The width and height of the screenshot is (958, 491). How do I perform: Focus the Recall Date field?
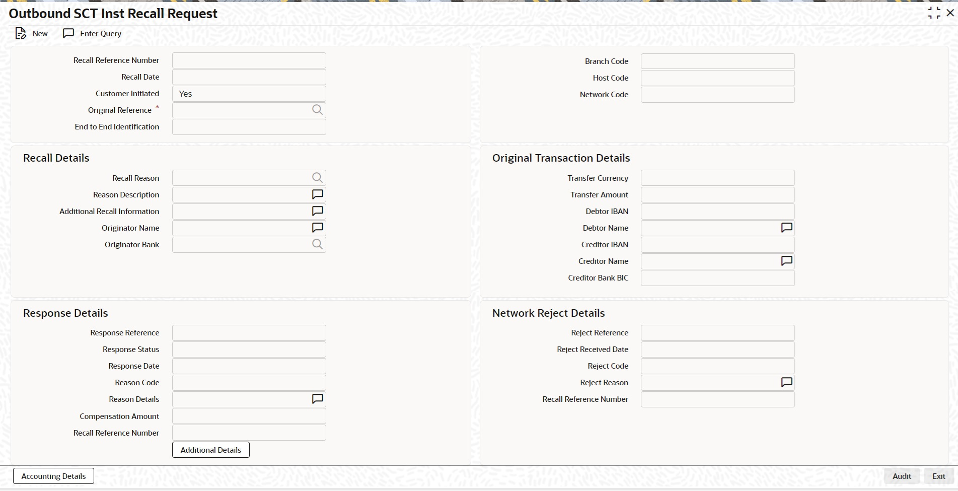click(249, 77)
